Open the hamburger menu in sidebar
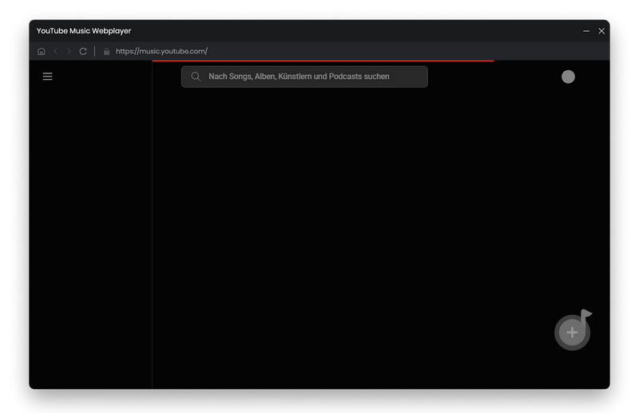 click(x=47, y=77)
